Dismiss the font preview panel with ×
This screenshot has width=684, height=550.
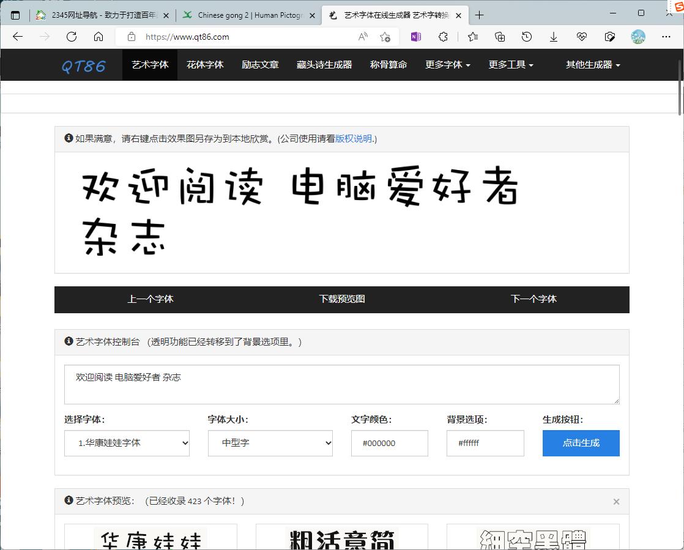[x=616, y=501]
